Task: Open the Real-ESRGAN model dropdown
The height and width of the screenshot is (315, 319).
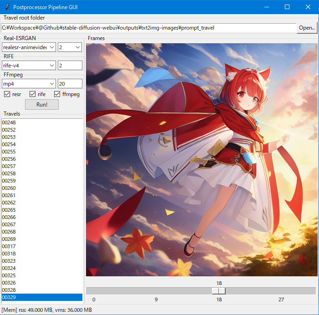Action: click(x=29, y=47)
